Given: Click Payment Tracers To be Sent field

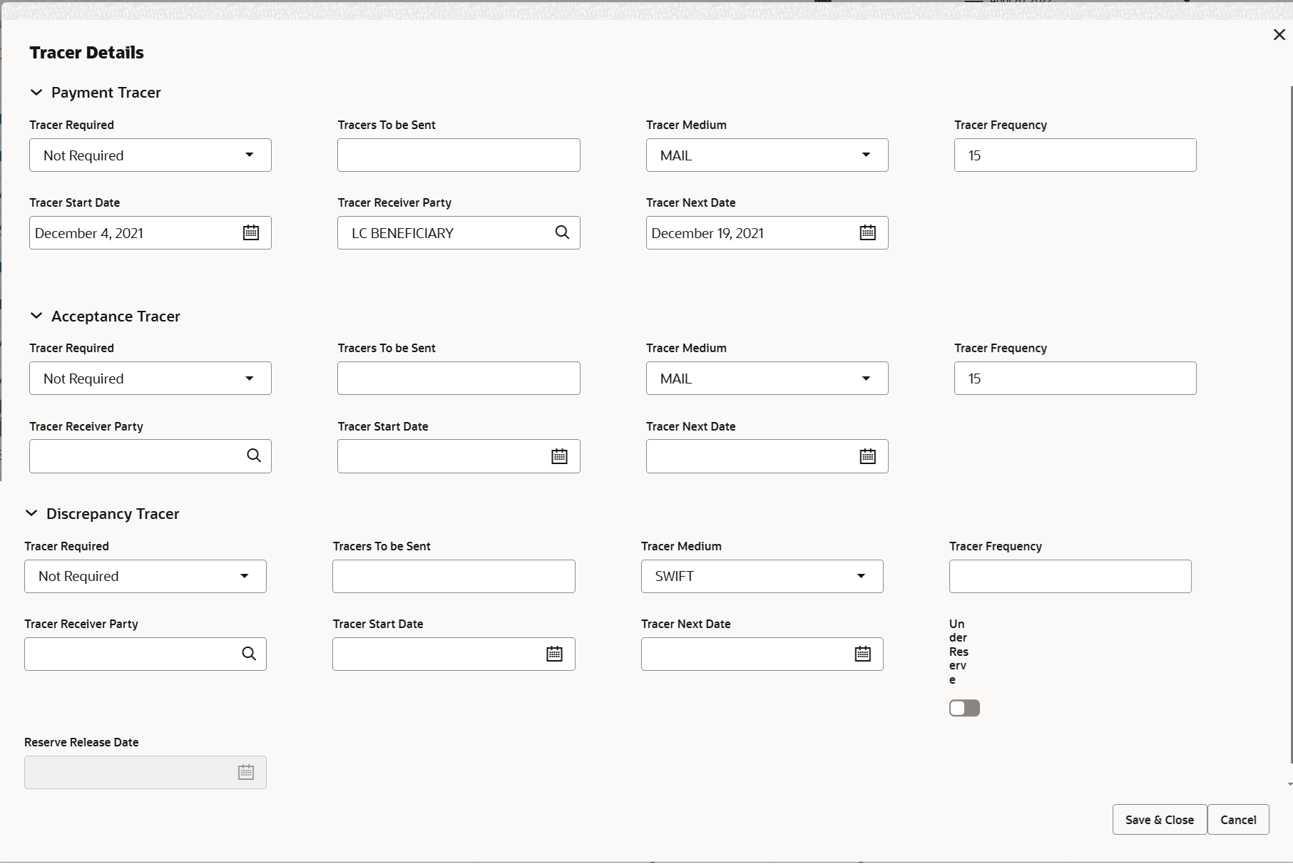Looking at the screenshot, I should coord(459,155).
